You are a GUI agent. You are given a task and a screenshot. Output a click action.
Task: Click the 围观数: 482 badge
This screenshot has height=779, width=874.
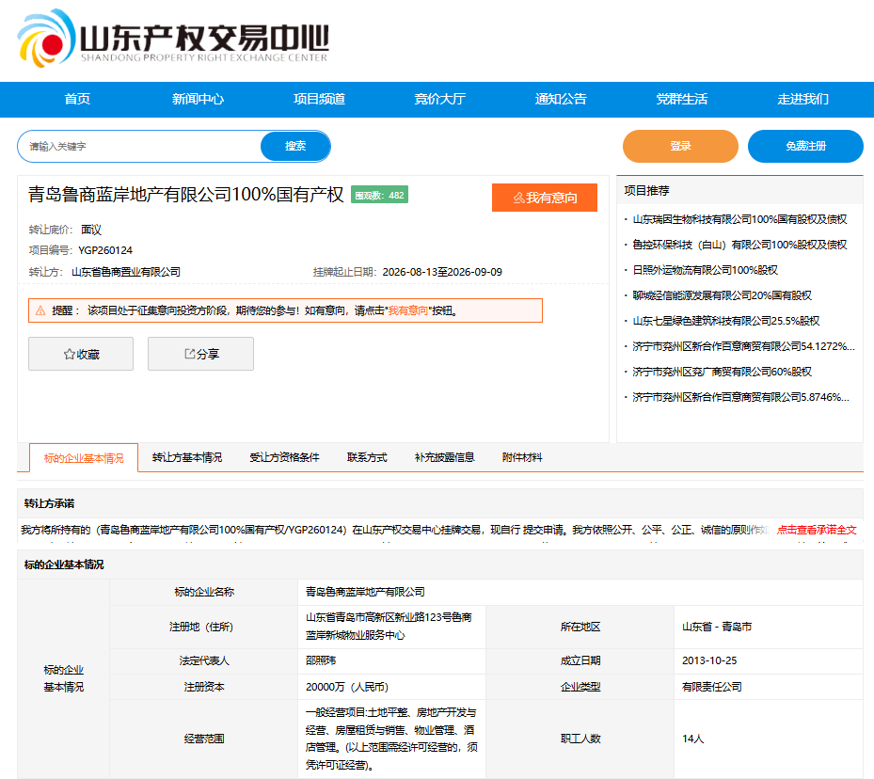click(x=379, y=195)
